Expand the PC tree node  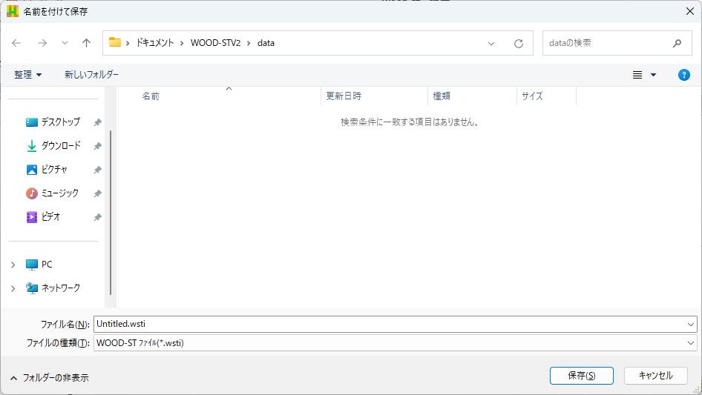(x=13, y=265)
